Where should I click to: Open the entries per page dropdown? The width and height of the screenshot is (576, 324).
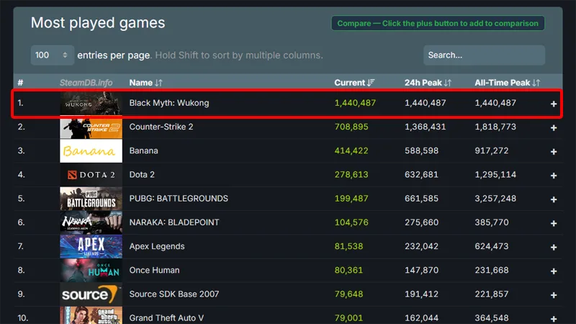click(x=52, y=55)
